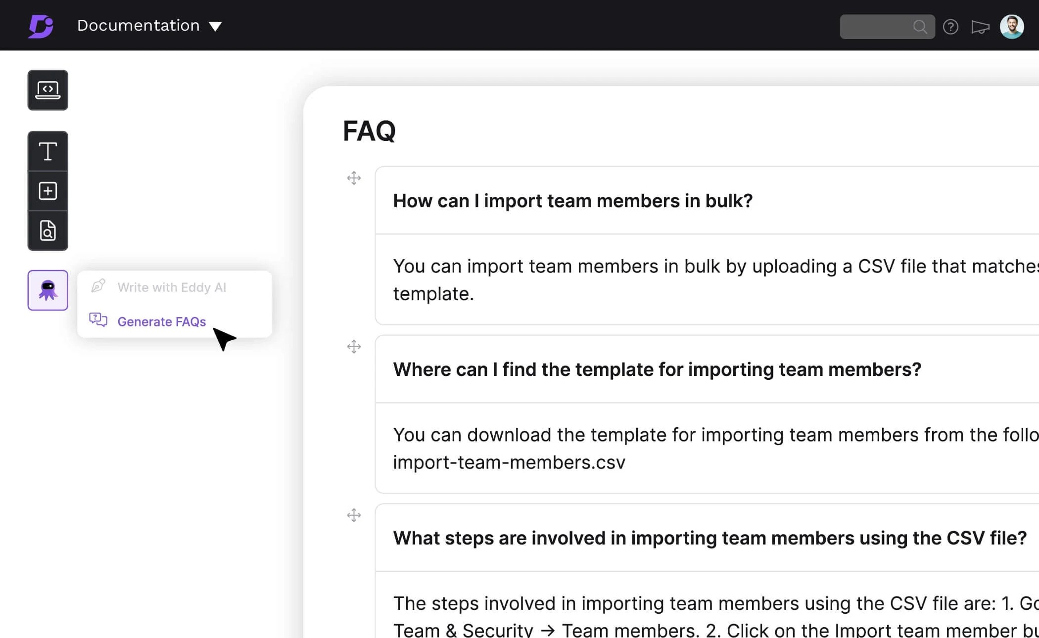Click the announcements megaphone icon
This screenshot has width=1039, height=638.
point(980,27)
